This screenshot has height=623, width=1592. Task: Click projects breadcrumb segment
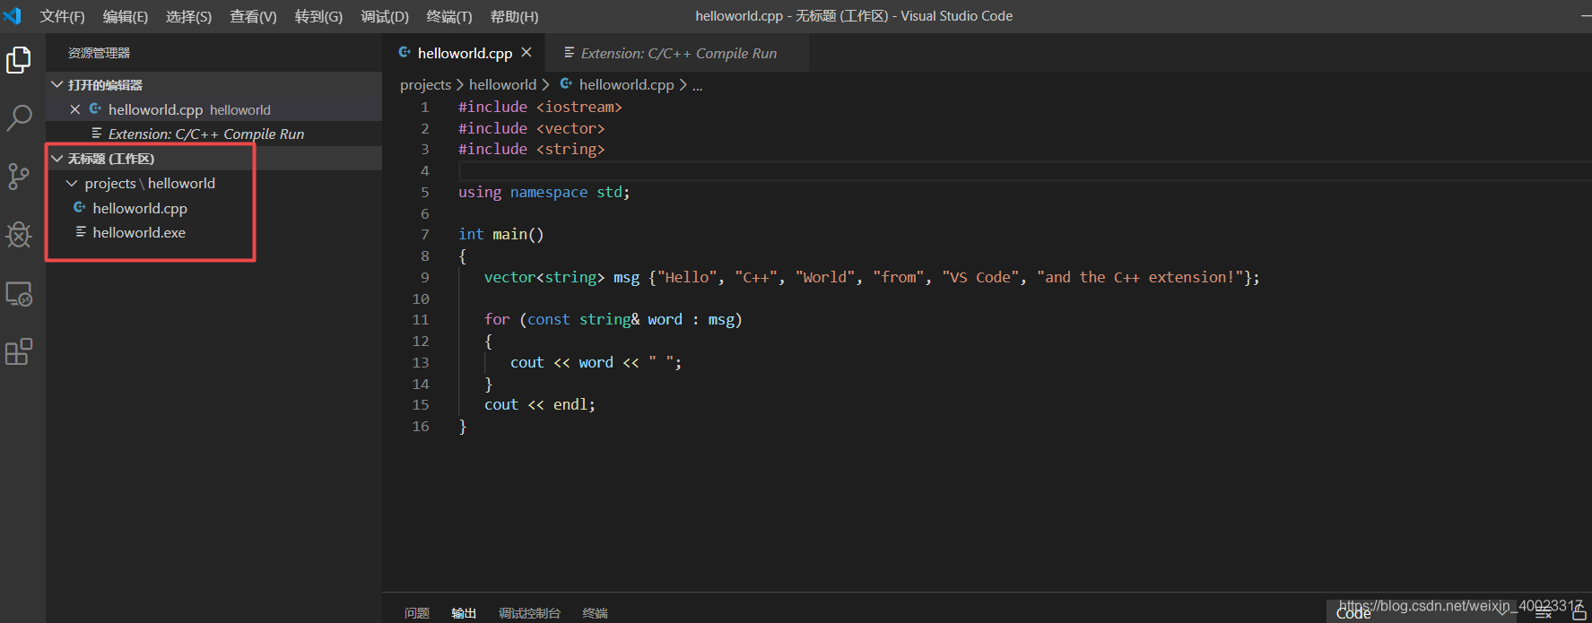[425, 84]
